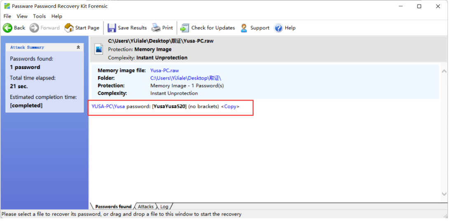Image resolution: width=450 pixels, height=224 pixels.
Task: Click the 'Protection: Memory Image' header line
Action: pyautogui.click(x=140, y=49)
